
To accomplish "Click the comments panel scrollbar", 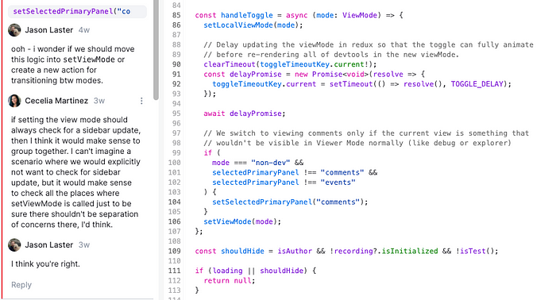I will tap(156, 49).
